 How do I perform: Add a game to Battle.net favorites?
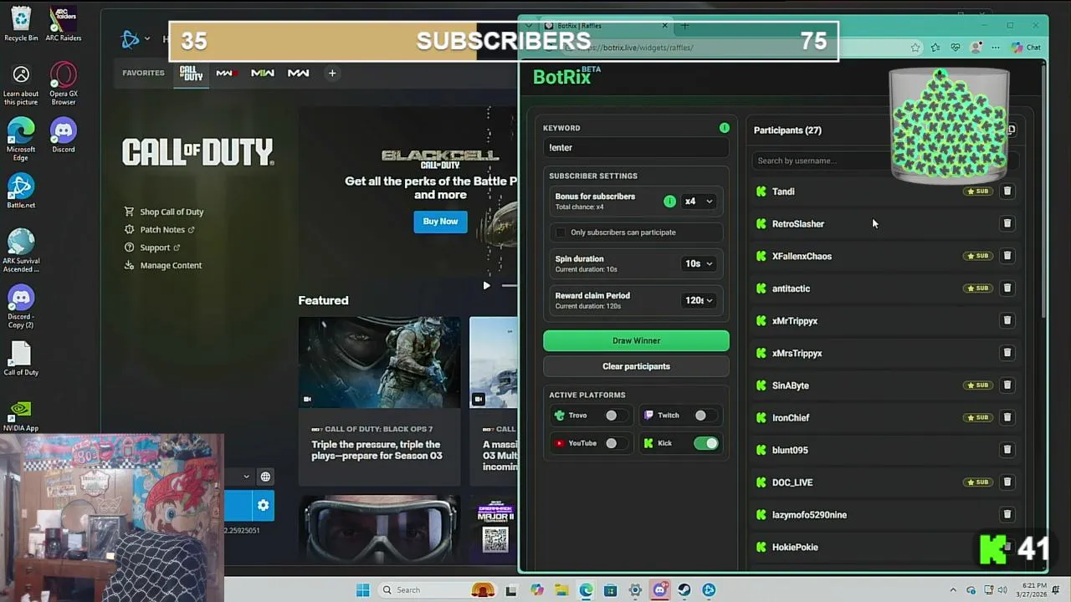(x=332, y=74)
